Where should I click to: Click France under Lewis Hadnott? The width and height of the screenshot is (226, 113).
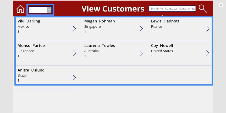(x=157, y=27)
